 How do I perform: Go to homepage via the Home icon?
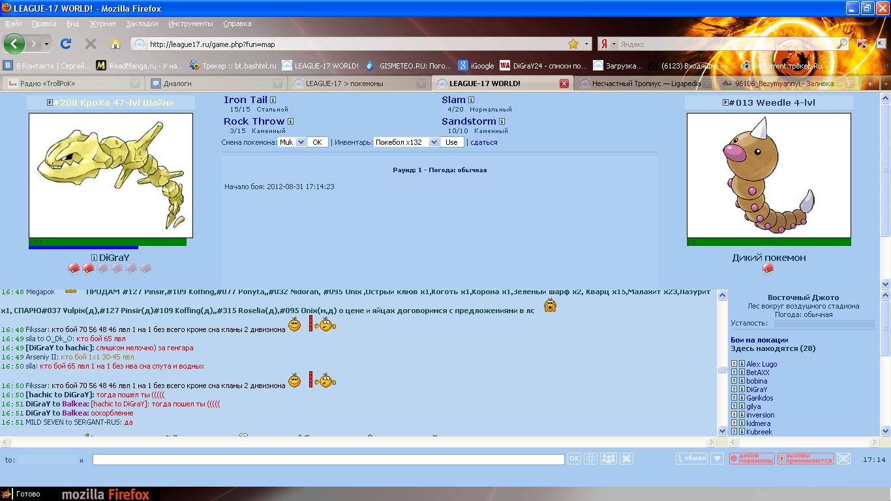point(115,44)
